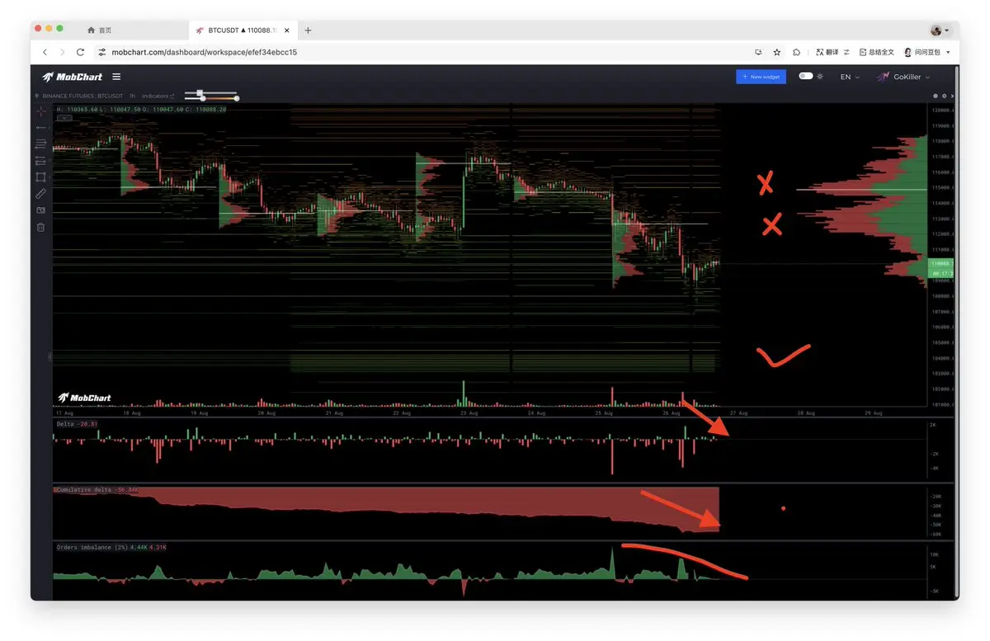Viewport: 990px width, 641px height.
Task: Click the 总结全文 summarize button
Action: [x=876, y=52]
